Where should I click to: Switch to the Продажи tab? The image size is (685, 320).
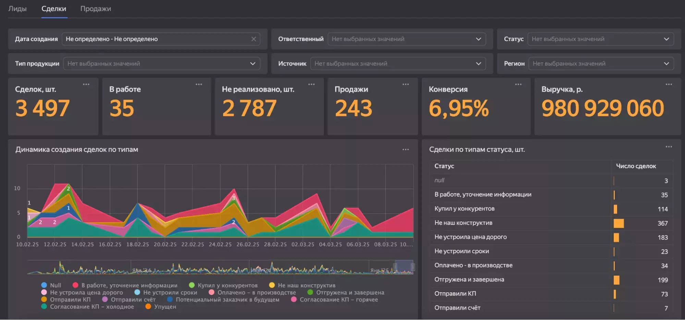96,9
